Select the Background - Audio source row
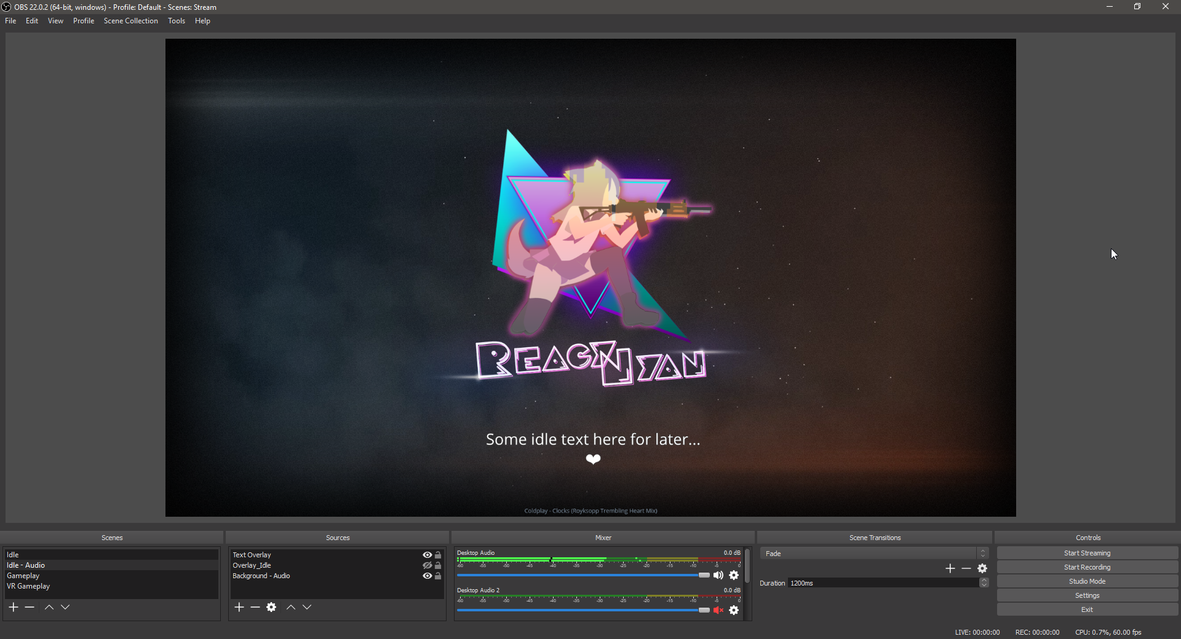Image resolution: width=1181 pixels, height=639 pixels. click(x=337, y=576)
